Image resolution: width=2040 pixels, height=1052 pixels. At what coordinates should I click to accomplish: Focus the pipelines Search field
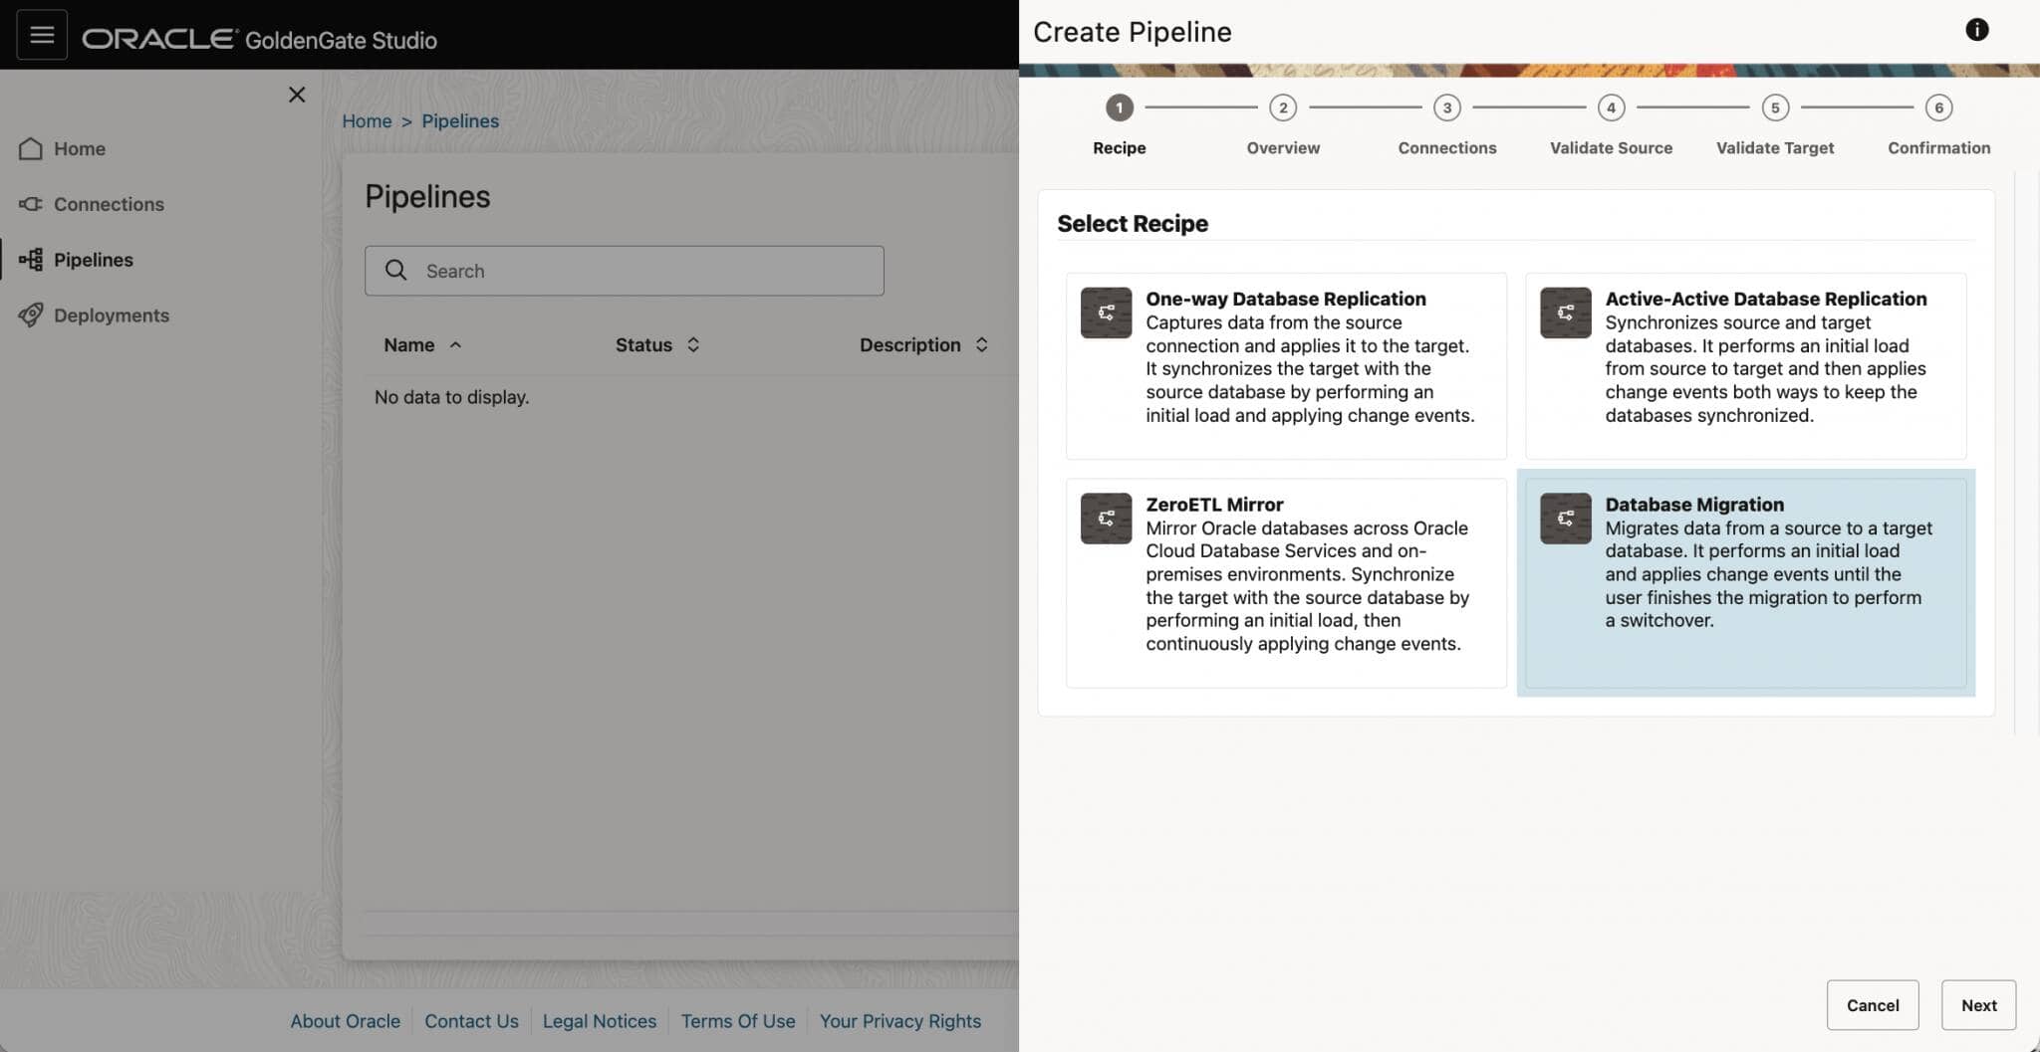click(x=625, y=271)
